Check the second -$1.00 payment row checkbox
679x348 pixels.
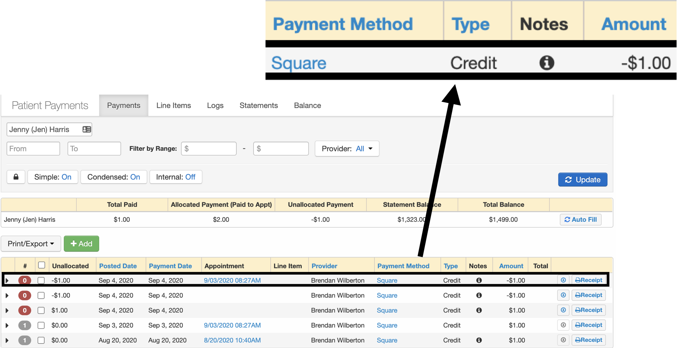(41, 295)
